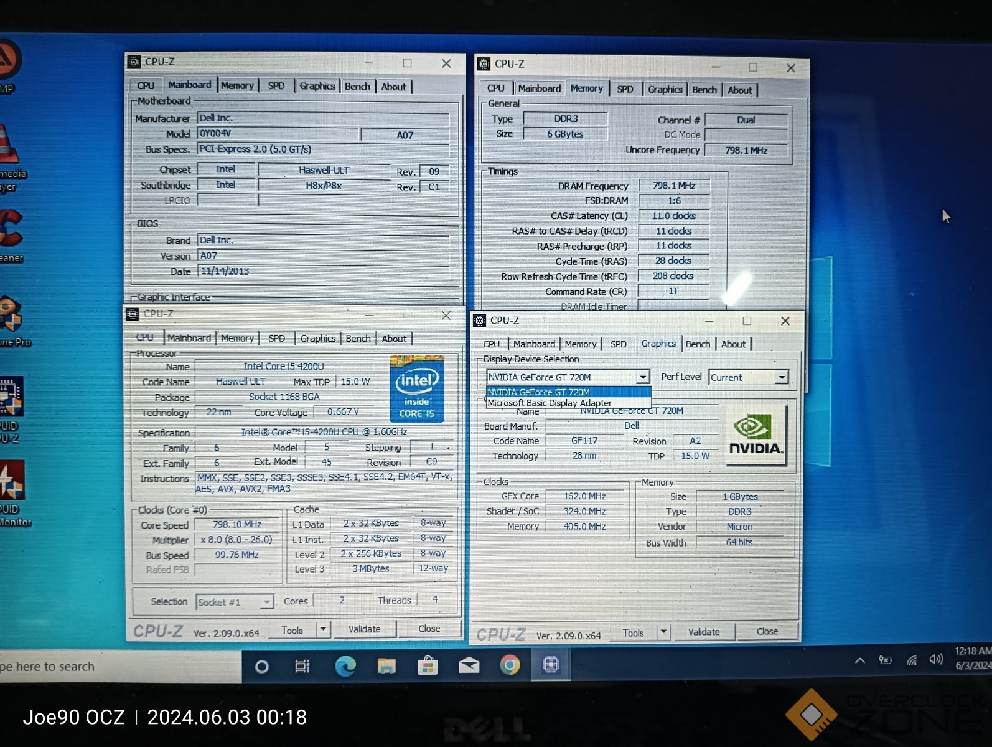Show hidden tray icons chevron

[860, 660]
